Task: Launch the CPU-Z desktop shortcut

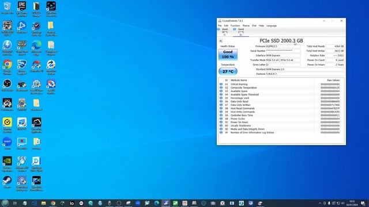Action: (7, 28)
